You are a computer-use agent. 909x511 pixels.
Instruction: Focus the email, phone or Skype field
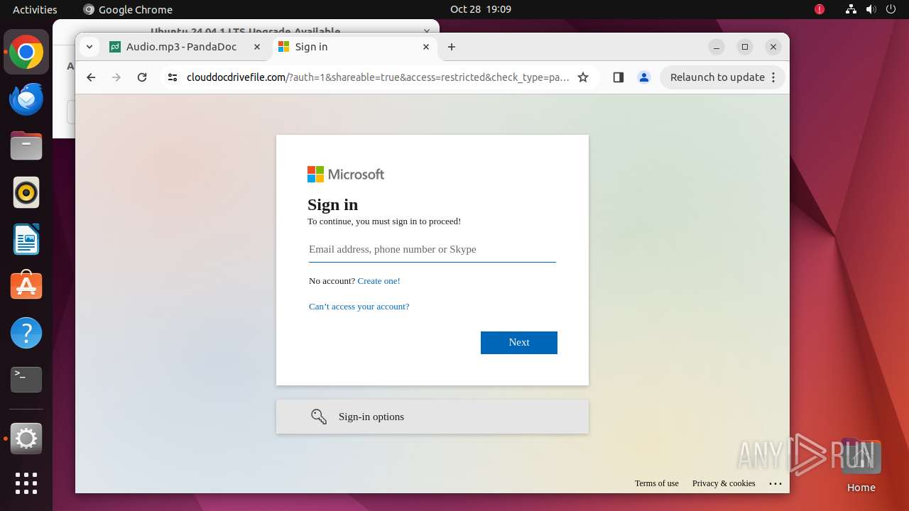tap(432, 249)
